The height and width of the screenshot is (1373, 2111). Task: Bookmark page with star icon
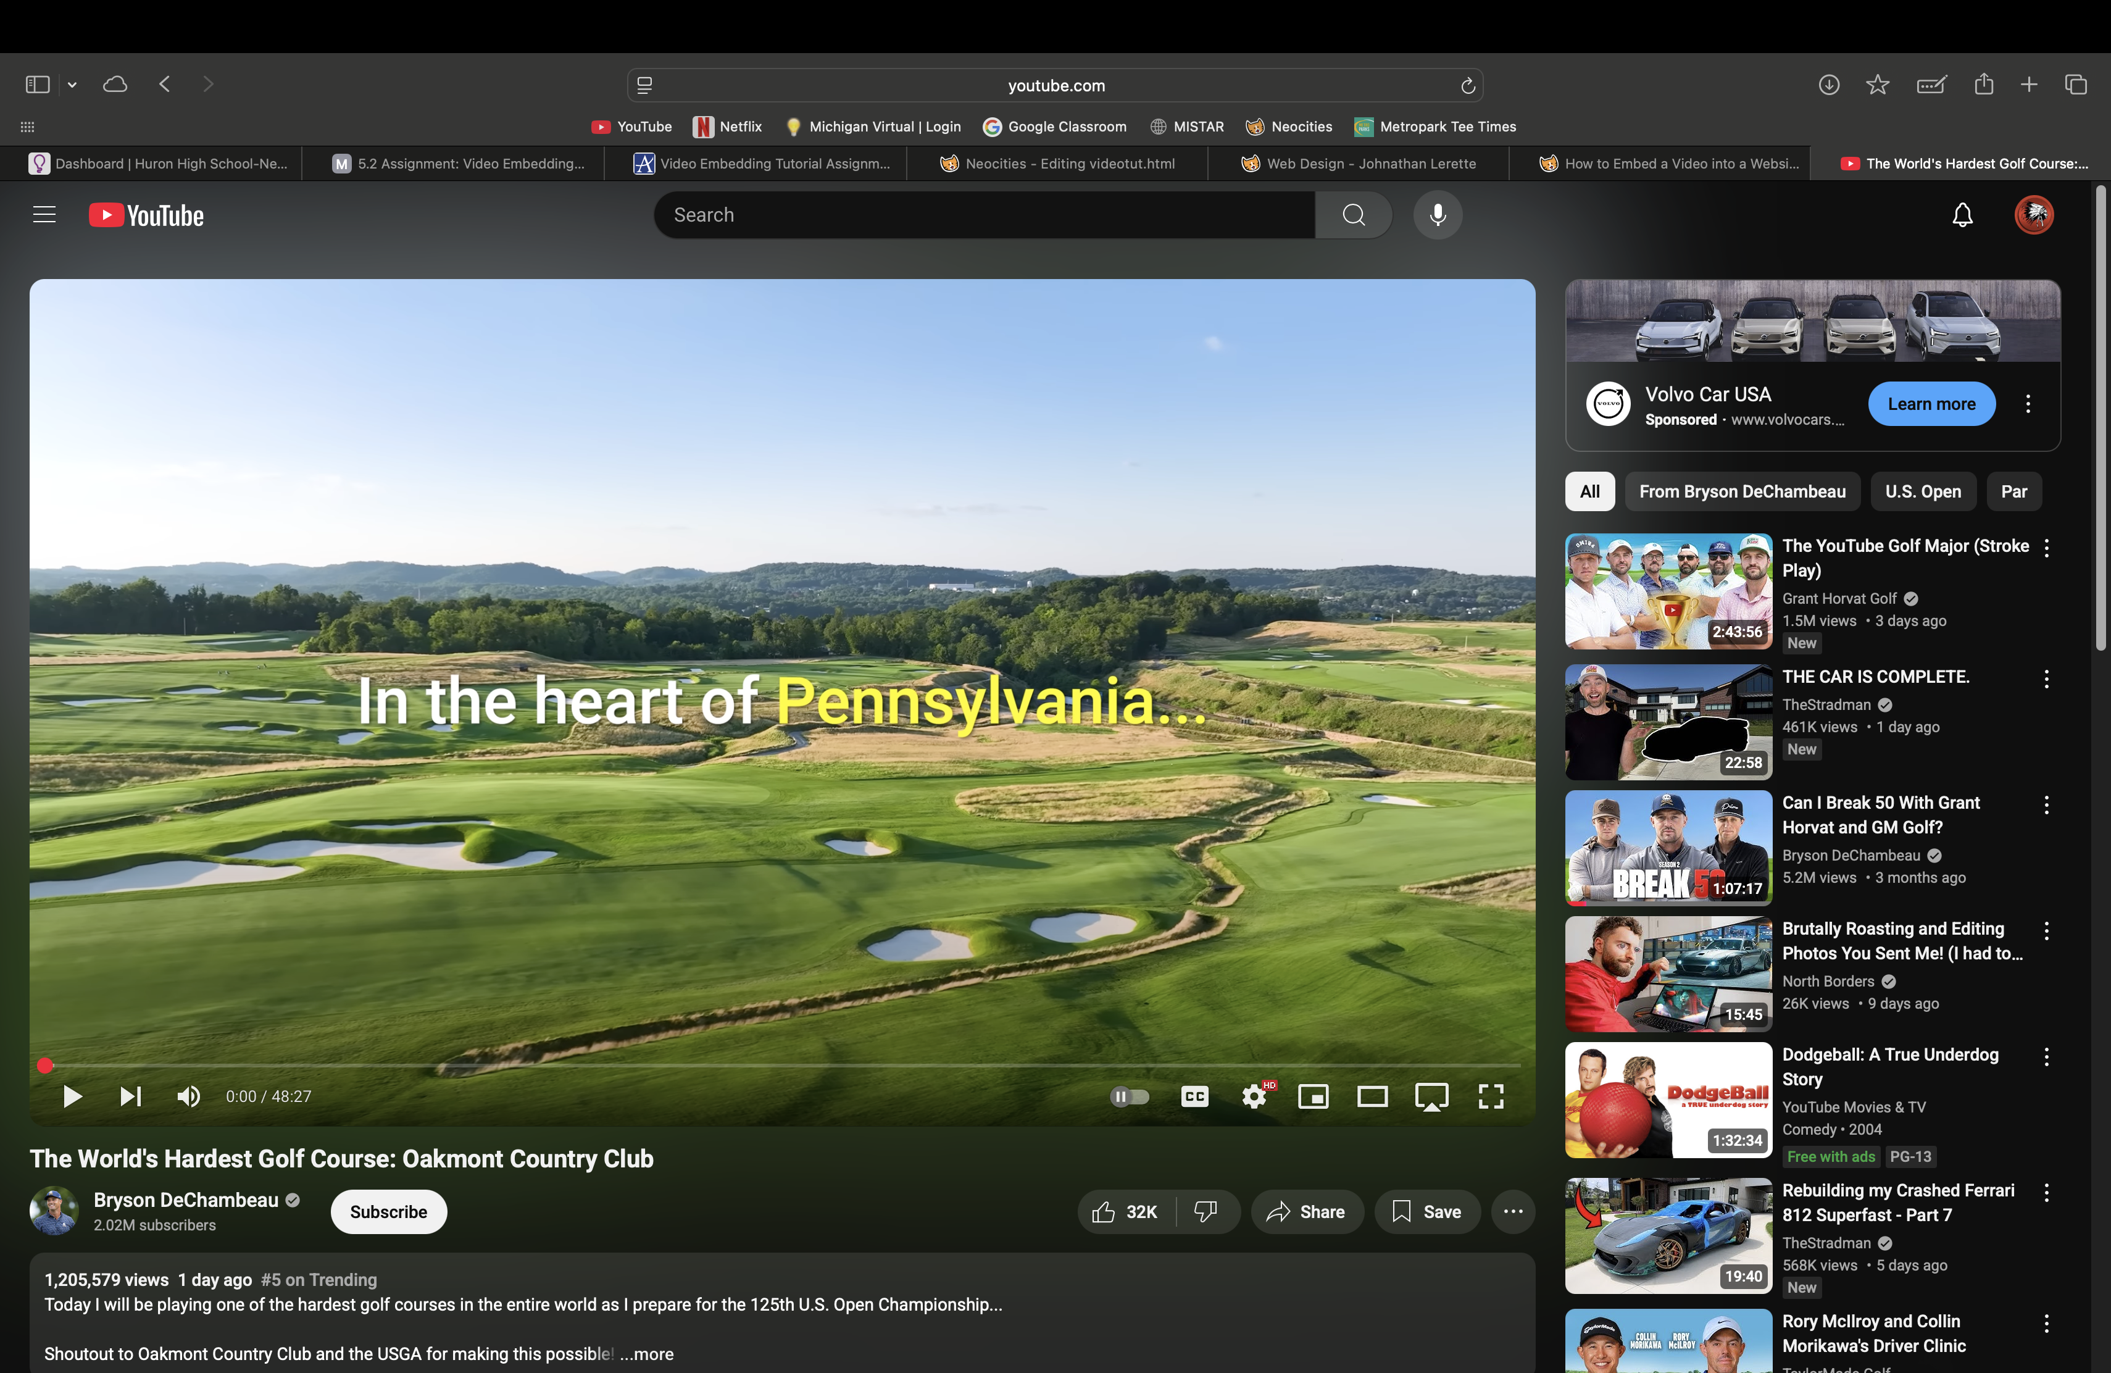(1878, 84)
